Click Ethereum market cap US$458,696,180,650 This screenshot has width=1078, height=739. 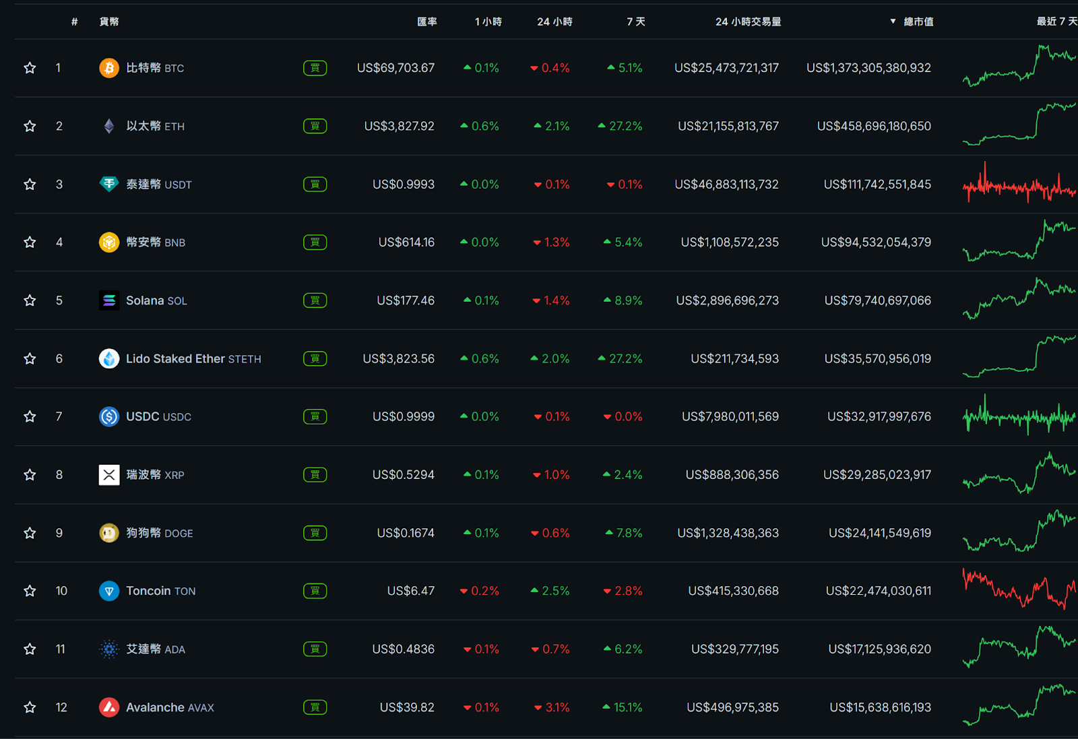click(875, 126)
